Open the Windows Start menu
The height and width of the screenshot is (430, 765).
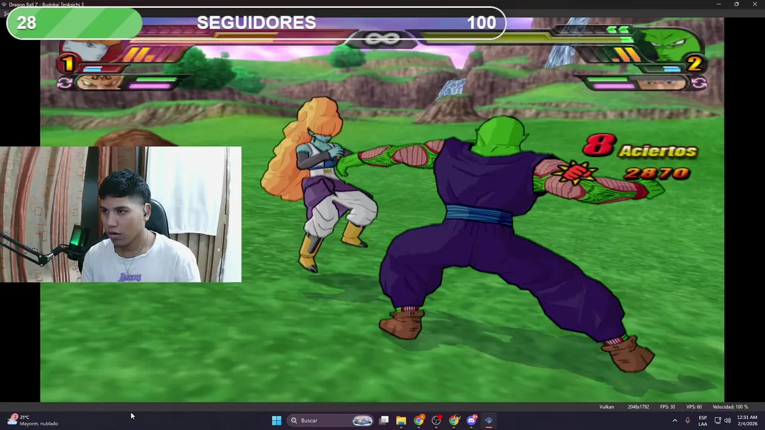pos(276,420)
